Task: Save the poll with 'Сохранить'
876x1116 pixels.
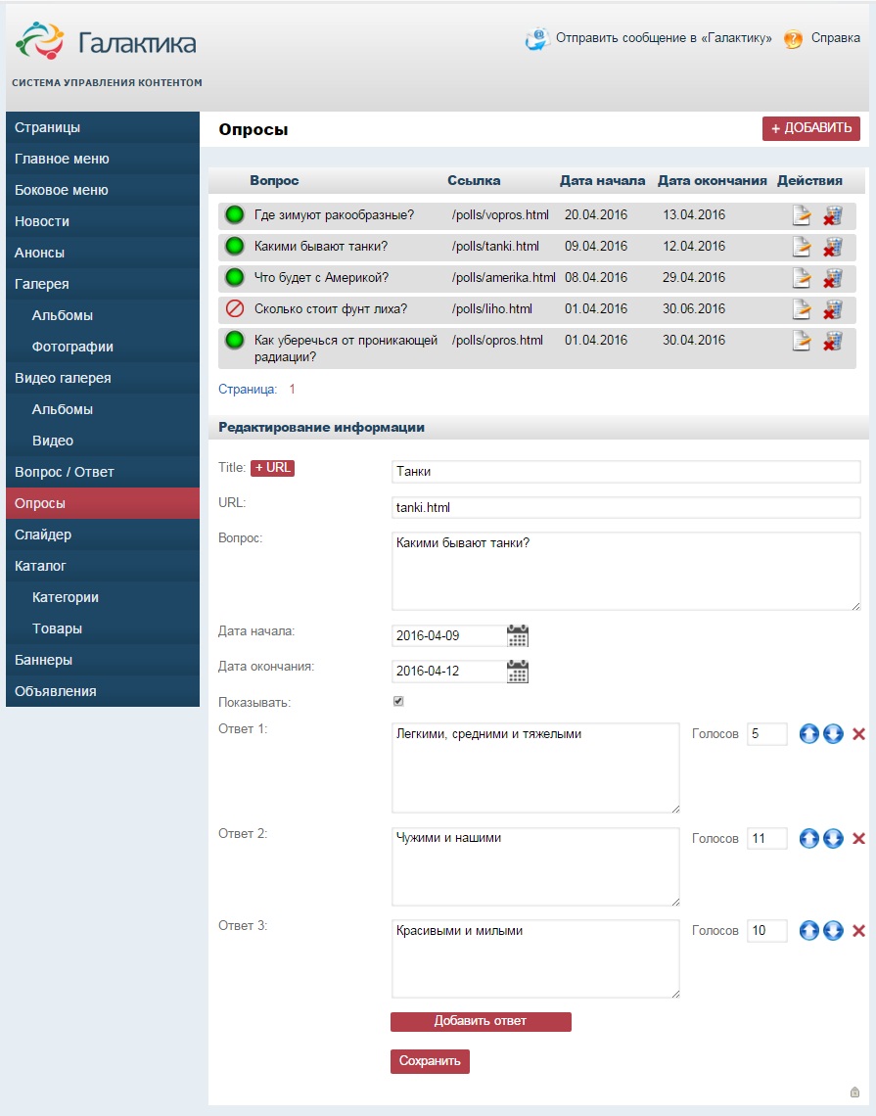Action: click(430, 1061)
